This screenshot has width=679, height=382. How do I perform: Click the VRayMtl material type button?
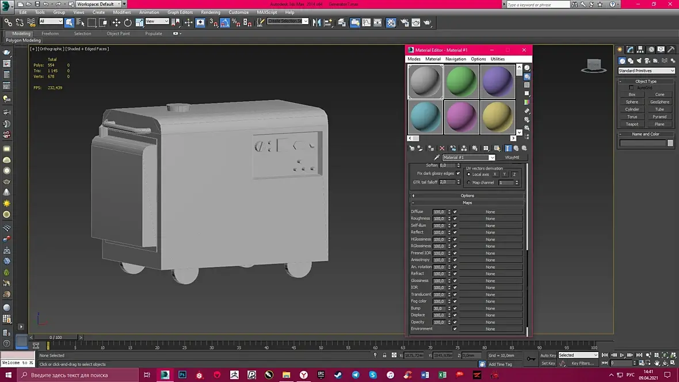tap(512, 157)
